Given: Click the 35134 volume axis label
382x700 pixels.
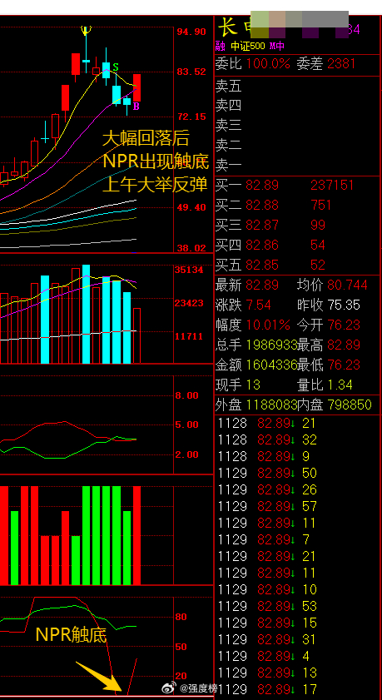Looking at the screenshot, I should (189, 270).
